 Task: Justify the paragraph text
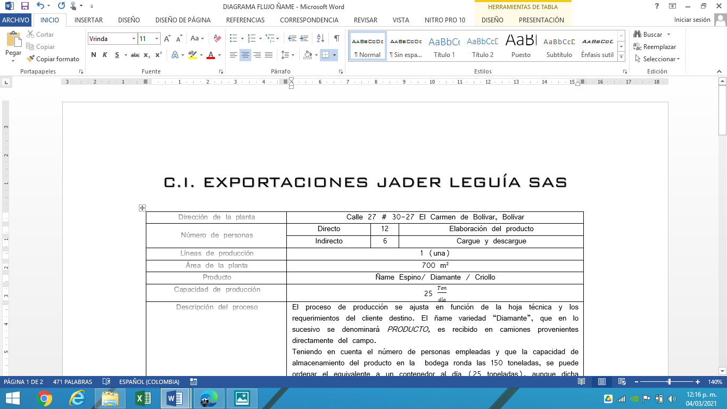click(269, 55)
